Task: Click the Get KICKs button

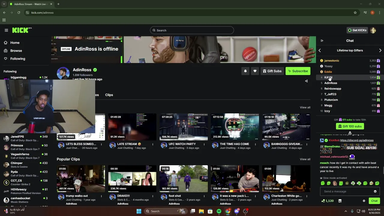Action: 357,30
